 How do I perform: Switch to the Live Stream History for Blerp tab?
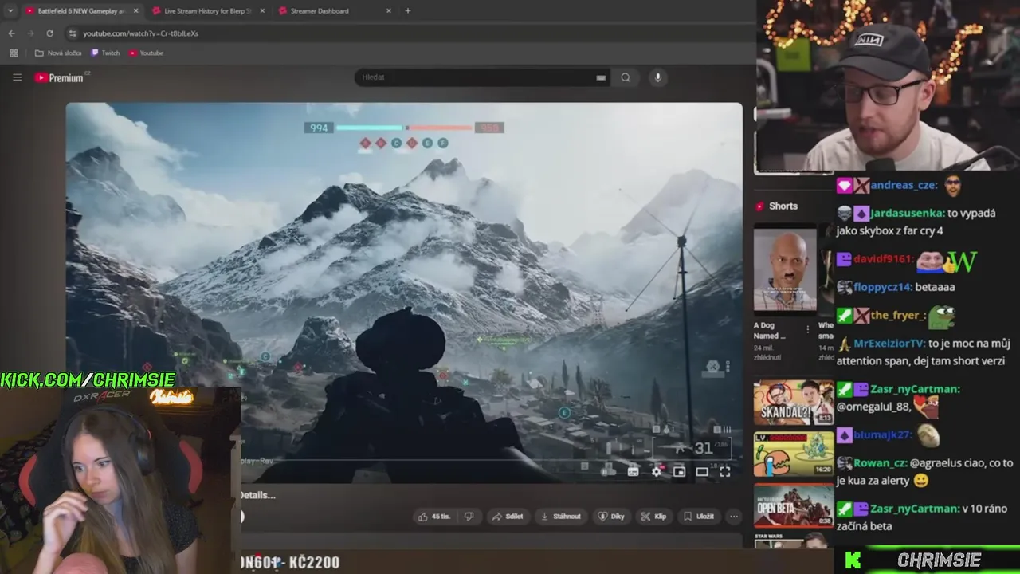tap(208, 10)
